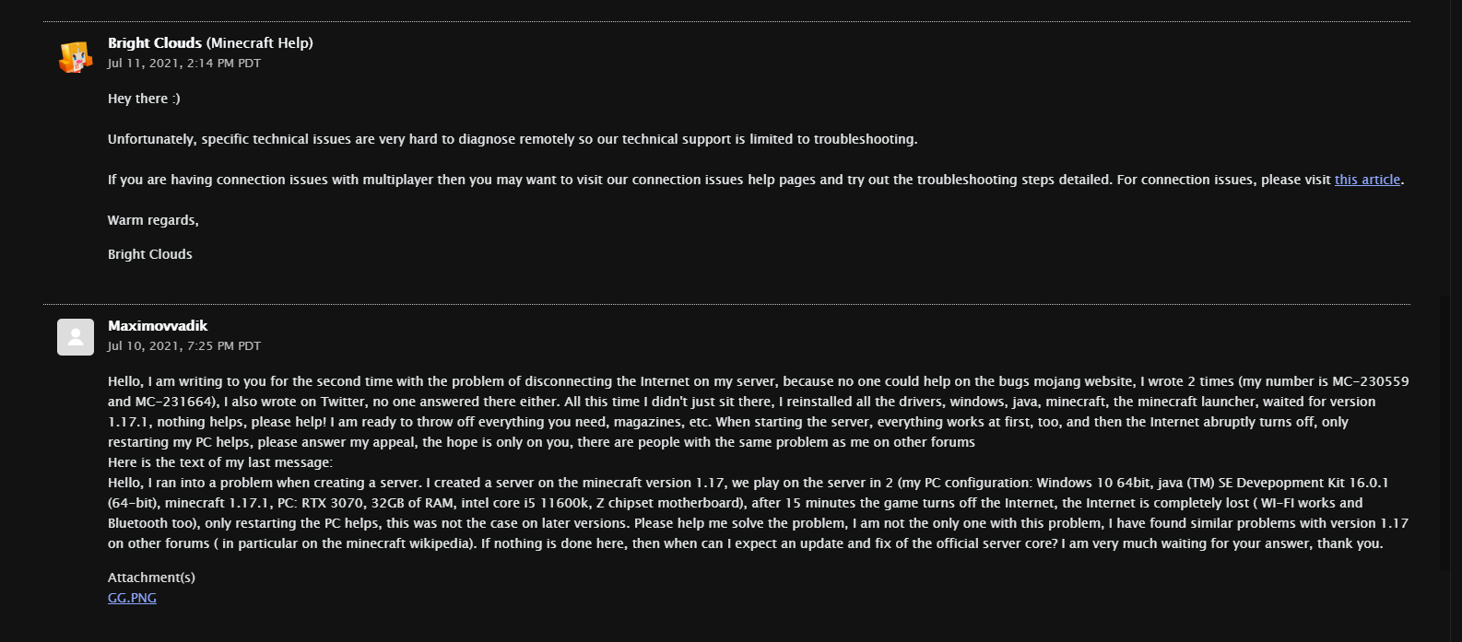Image resolution: width=1462 pixels, height=642 pixels.
Task: Click the "Bright Clouds" signature below regards
Action: (150, 254)
